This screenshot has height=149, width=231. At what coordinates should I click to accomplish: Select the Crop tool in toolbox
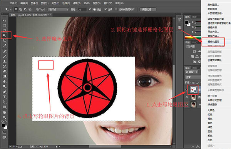(4, 40)
